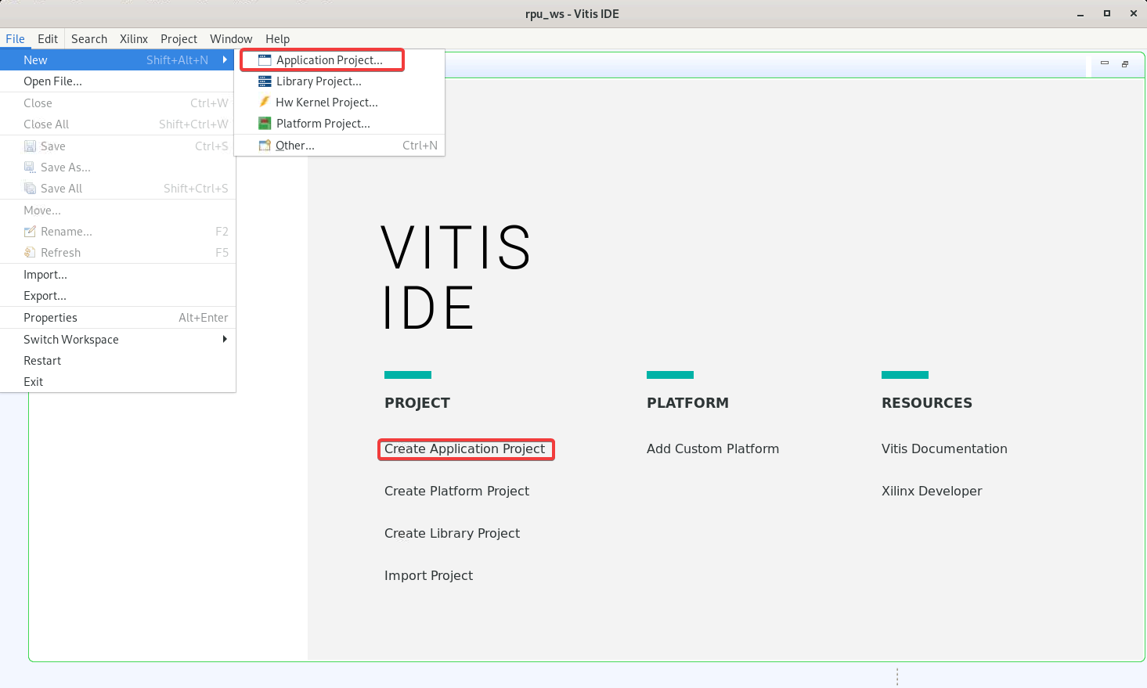
Task: Click the Other wizard icon
Action: [265, 145]
